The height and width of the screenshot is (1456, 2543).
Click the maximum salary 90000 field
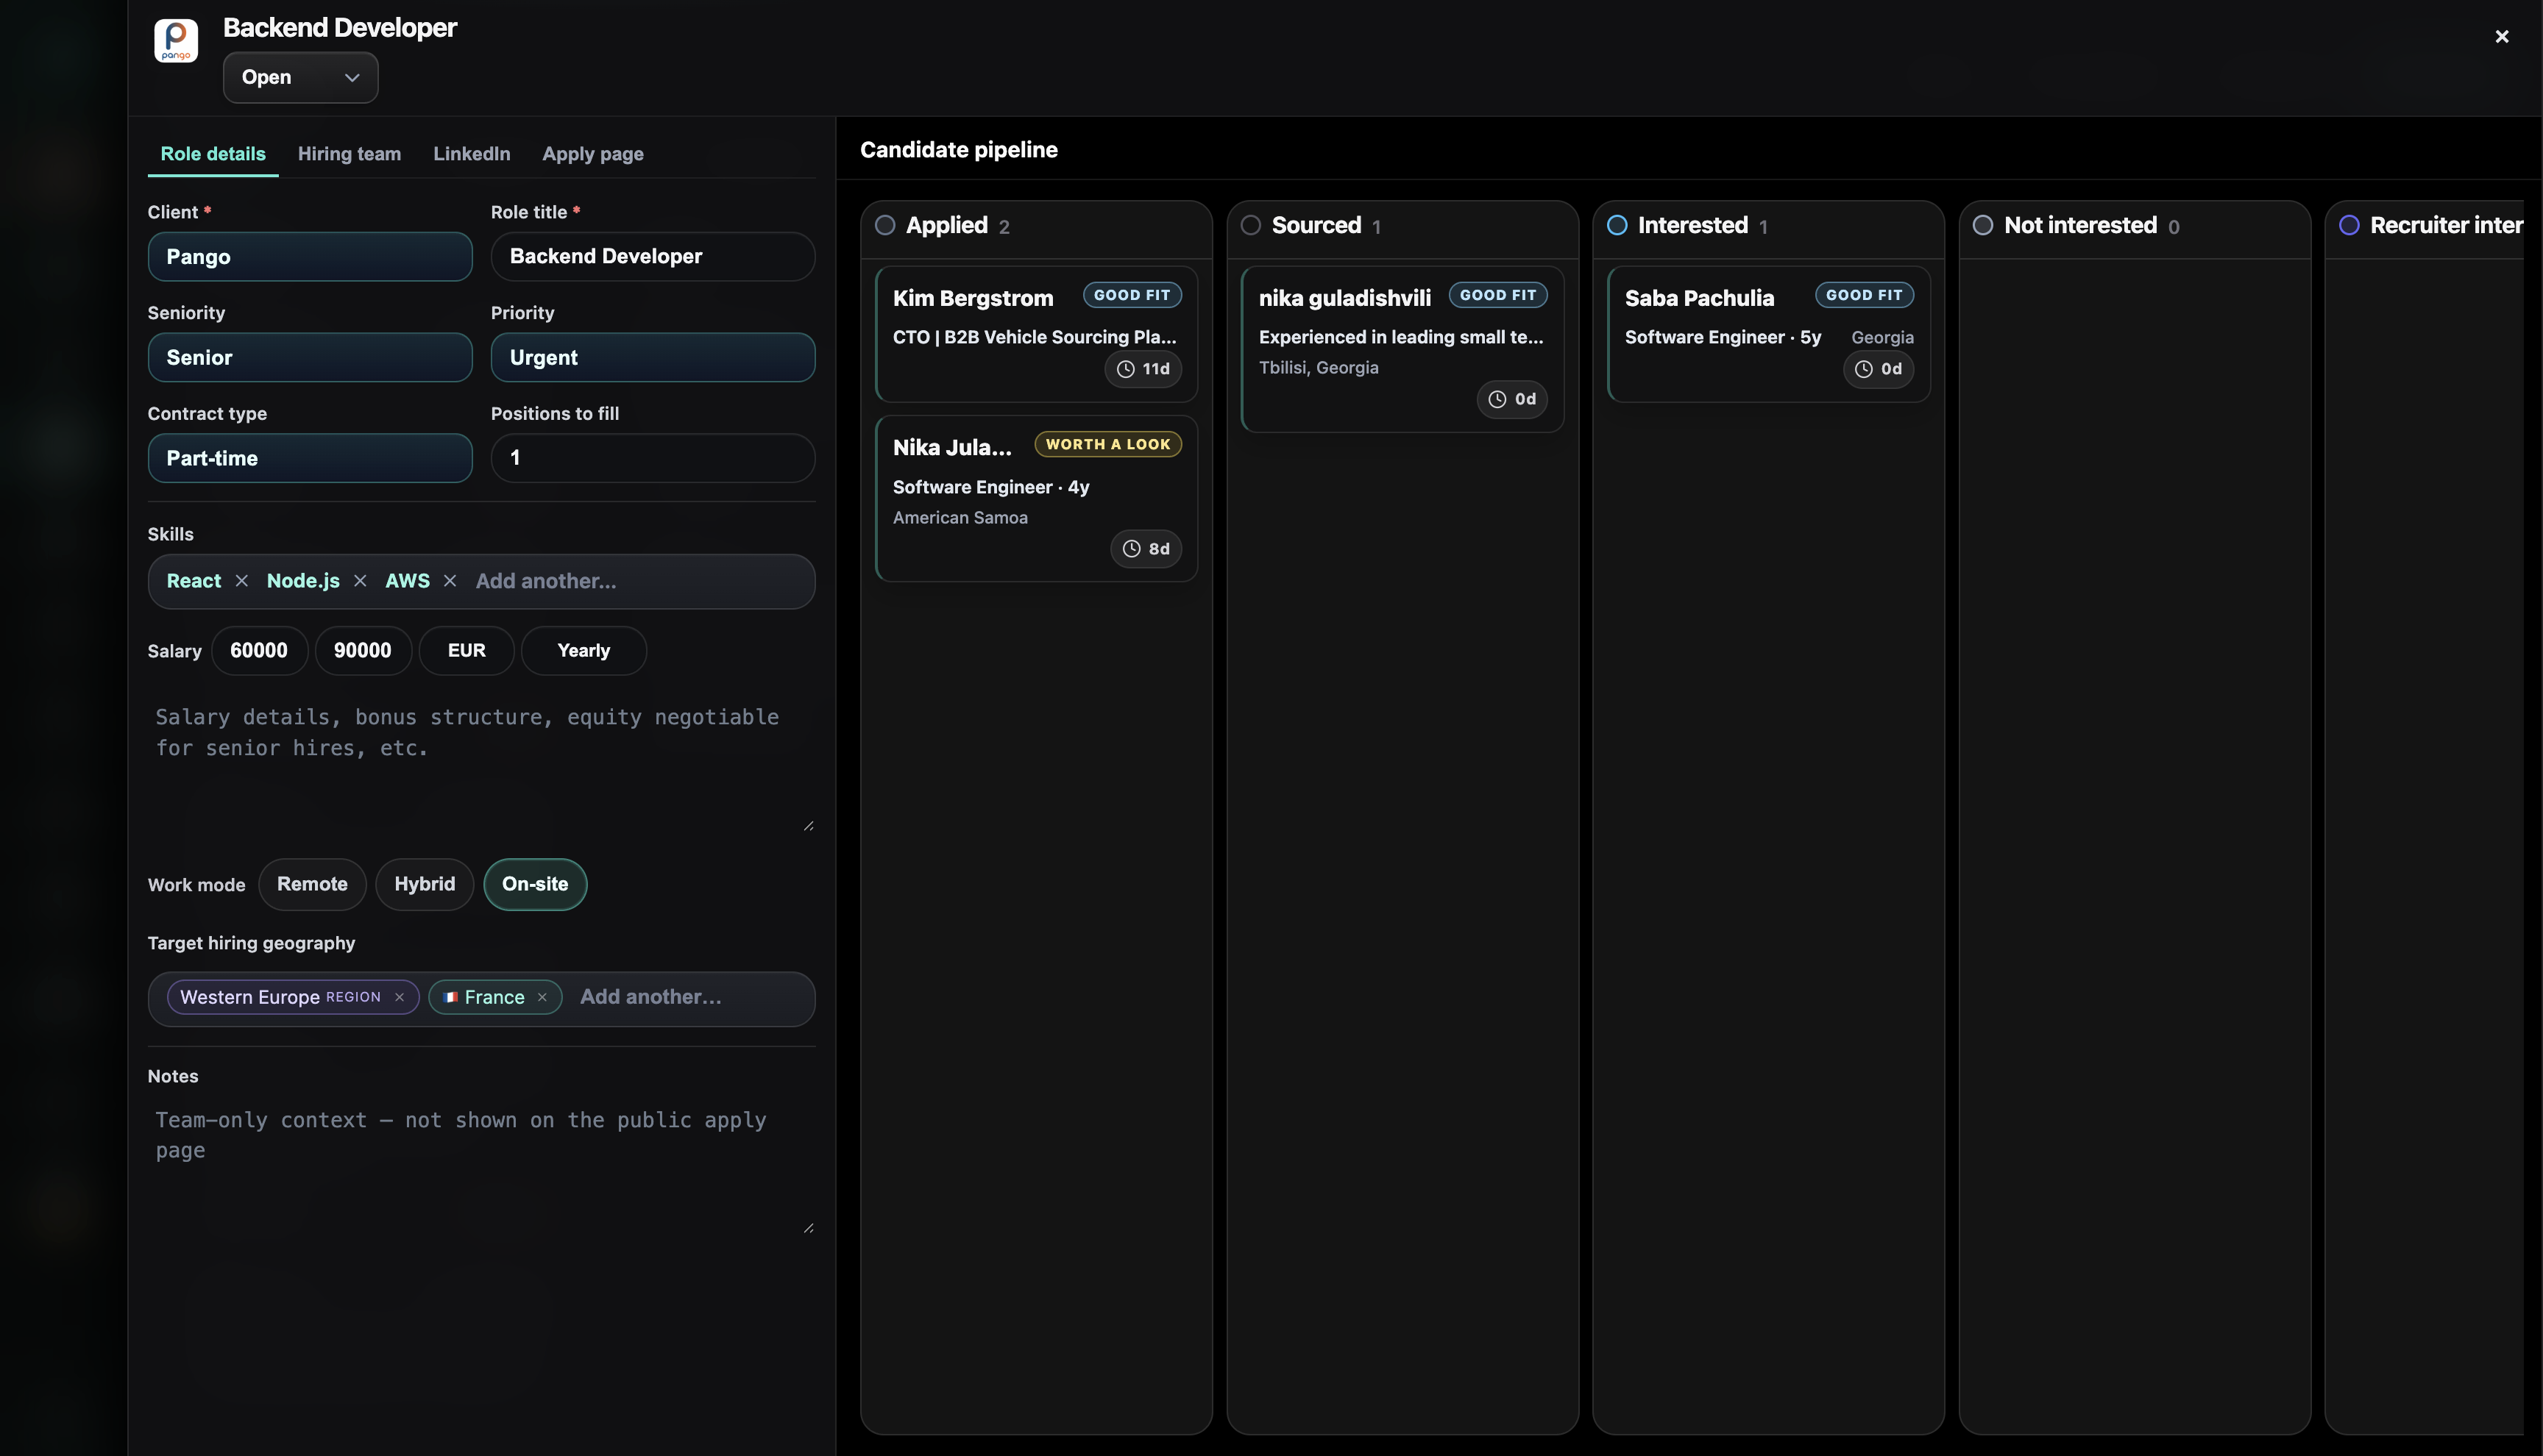click(x=363, y=651)
